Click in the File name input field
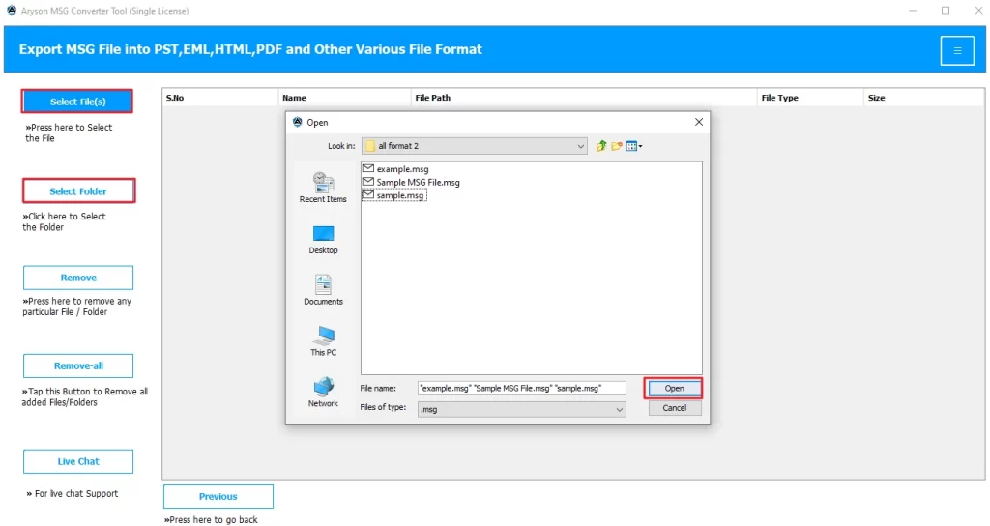 [521, 389]
